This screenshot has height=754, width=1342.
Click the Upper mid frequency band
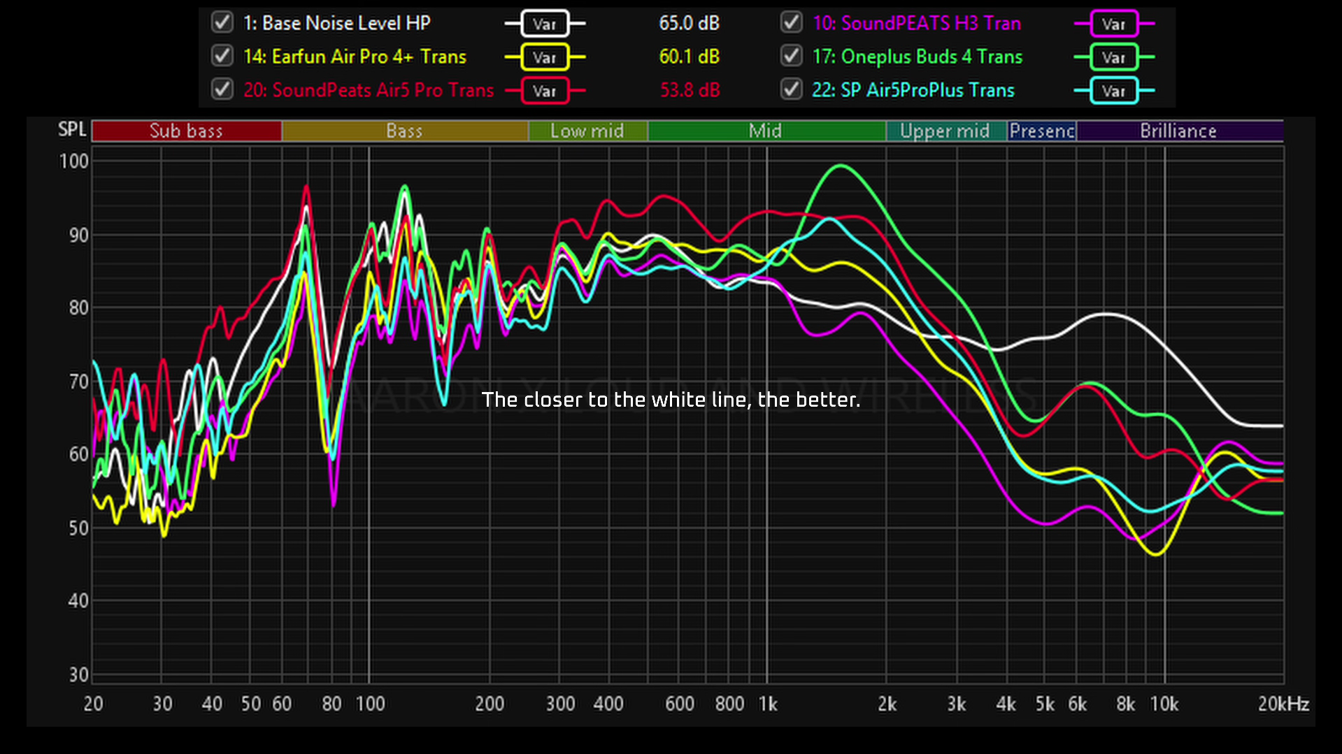[946, 131]
